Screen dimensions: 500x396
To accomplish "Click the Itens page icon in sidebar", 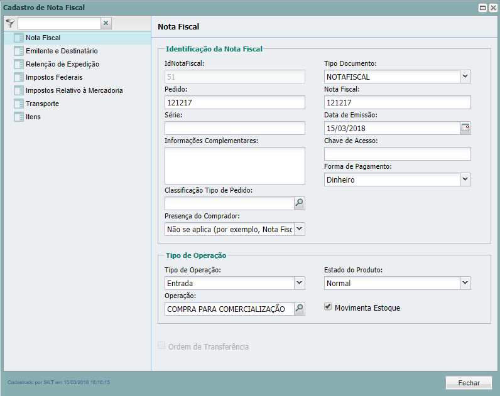I will 18,117.
